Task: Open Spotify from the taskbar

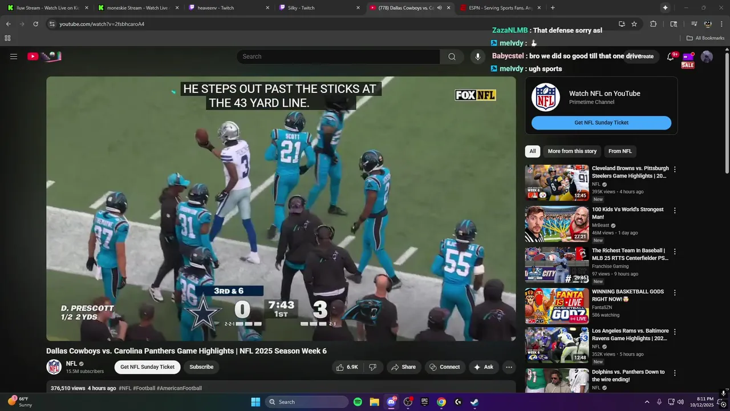Action: click(x=358, y=402)
